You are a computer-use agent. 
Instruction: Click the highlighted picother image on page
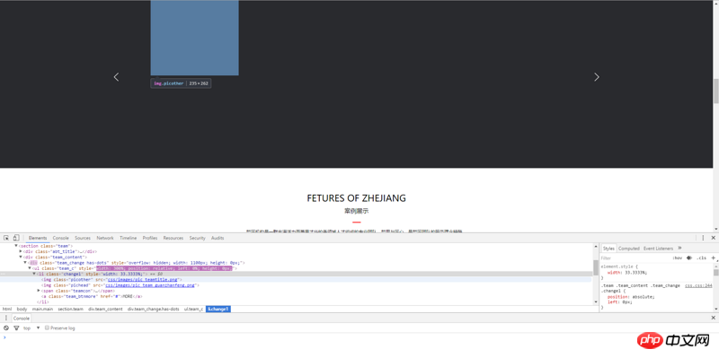[x=194, y=38]
